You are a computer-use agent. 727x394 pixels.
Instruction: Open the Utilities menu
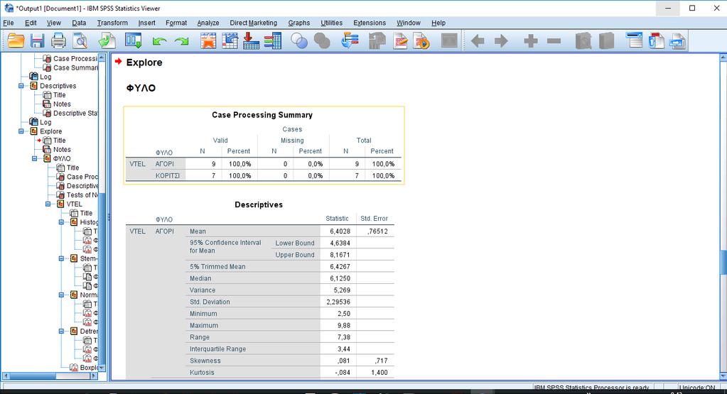pyautogui.click(x=331, y=23)
